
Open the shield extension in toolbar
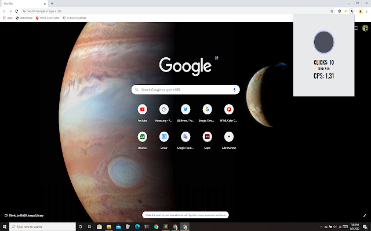tap(339, 11)
